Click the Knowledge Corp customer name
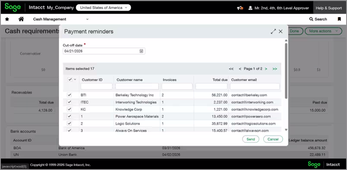The height and width of the screenshot is (170, 347). point(129,109)
